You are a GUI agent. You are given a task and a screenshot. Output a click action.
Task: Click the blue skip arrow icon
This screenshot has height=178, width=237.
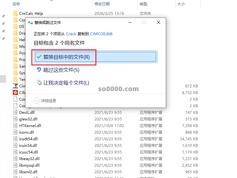click(39, 70)
